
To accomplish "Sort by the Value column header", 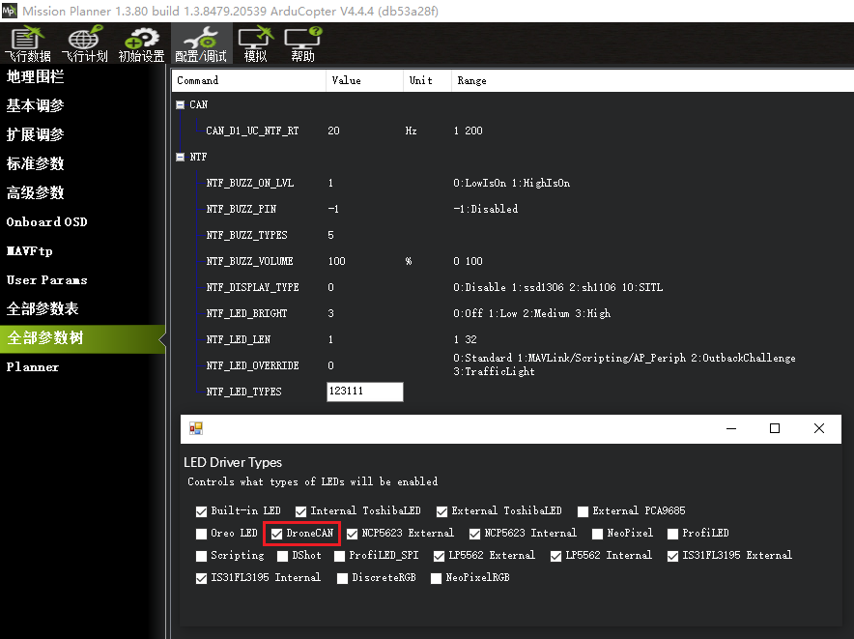I will (x=365, y=80).
